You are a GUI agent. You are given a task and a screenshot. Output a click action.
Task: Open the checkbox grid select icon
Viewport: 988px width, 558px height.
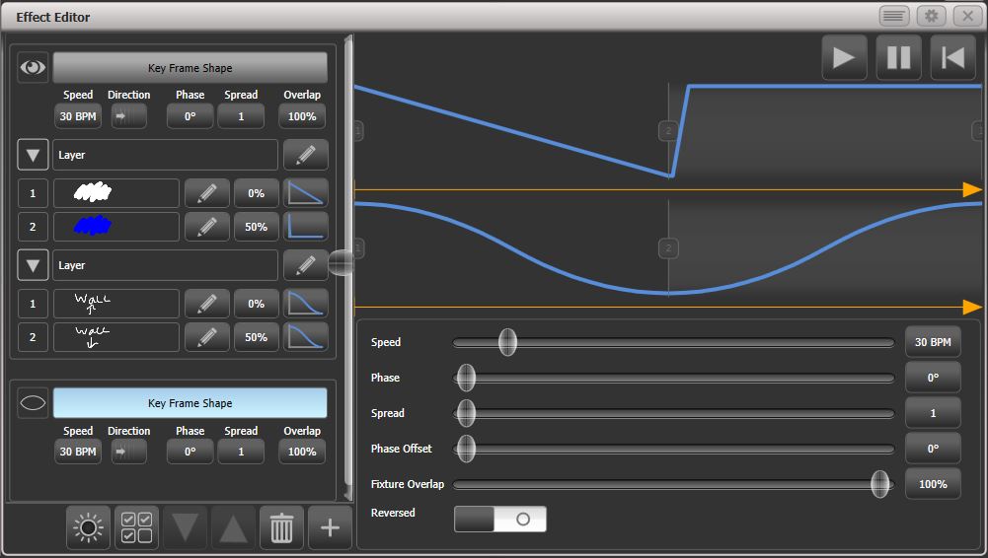tap(137, 527)
